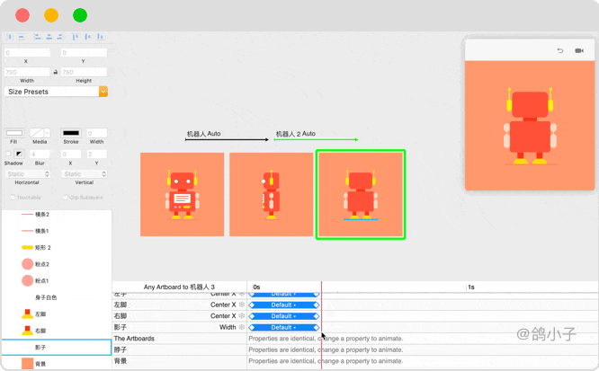This screenshot has height=371, width=599.
Task: Select the side-view robot artboard
Action: pyautogui.click(x=272, y=194)
